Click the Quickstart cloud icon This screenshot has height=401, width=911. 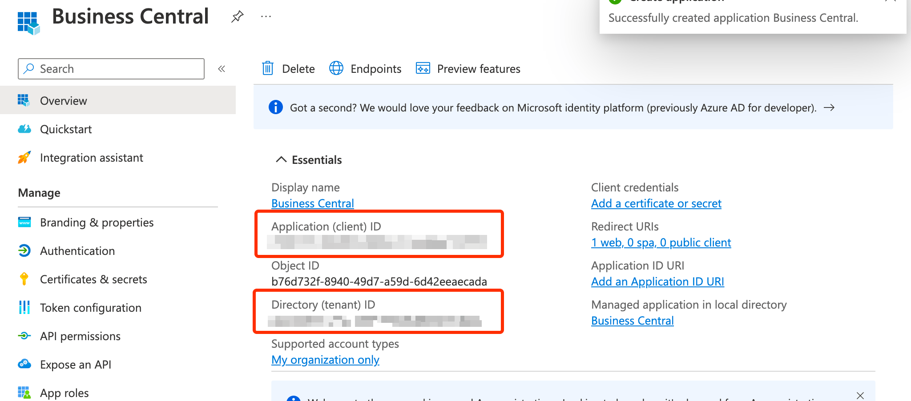pos(24,129)
